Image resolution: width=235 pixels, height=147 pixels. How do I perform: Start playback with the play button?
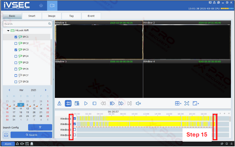(x=86, y=103)
